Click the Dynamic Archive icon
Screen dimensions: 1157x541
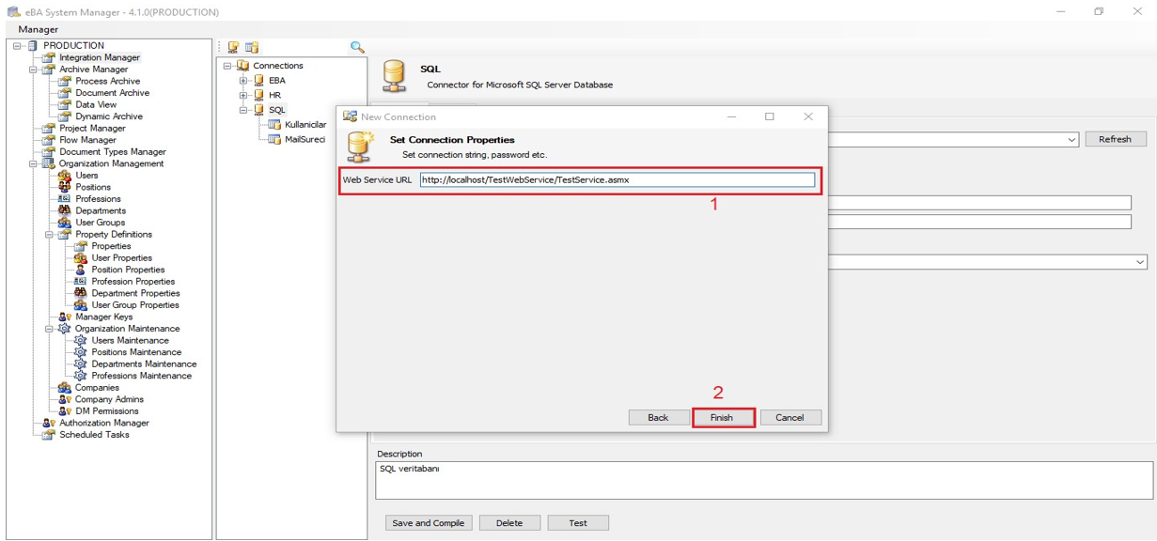[65, 116]
